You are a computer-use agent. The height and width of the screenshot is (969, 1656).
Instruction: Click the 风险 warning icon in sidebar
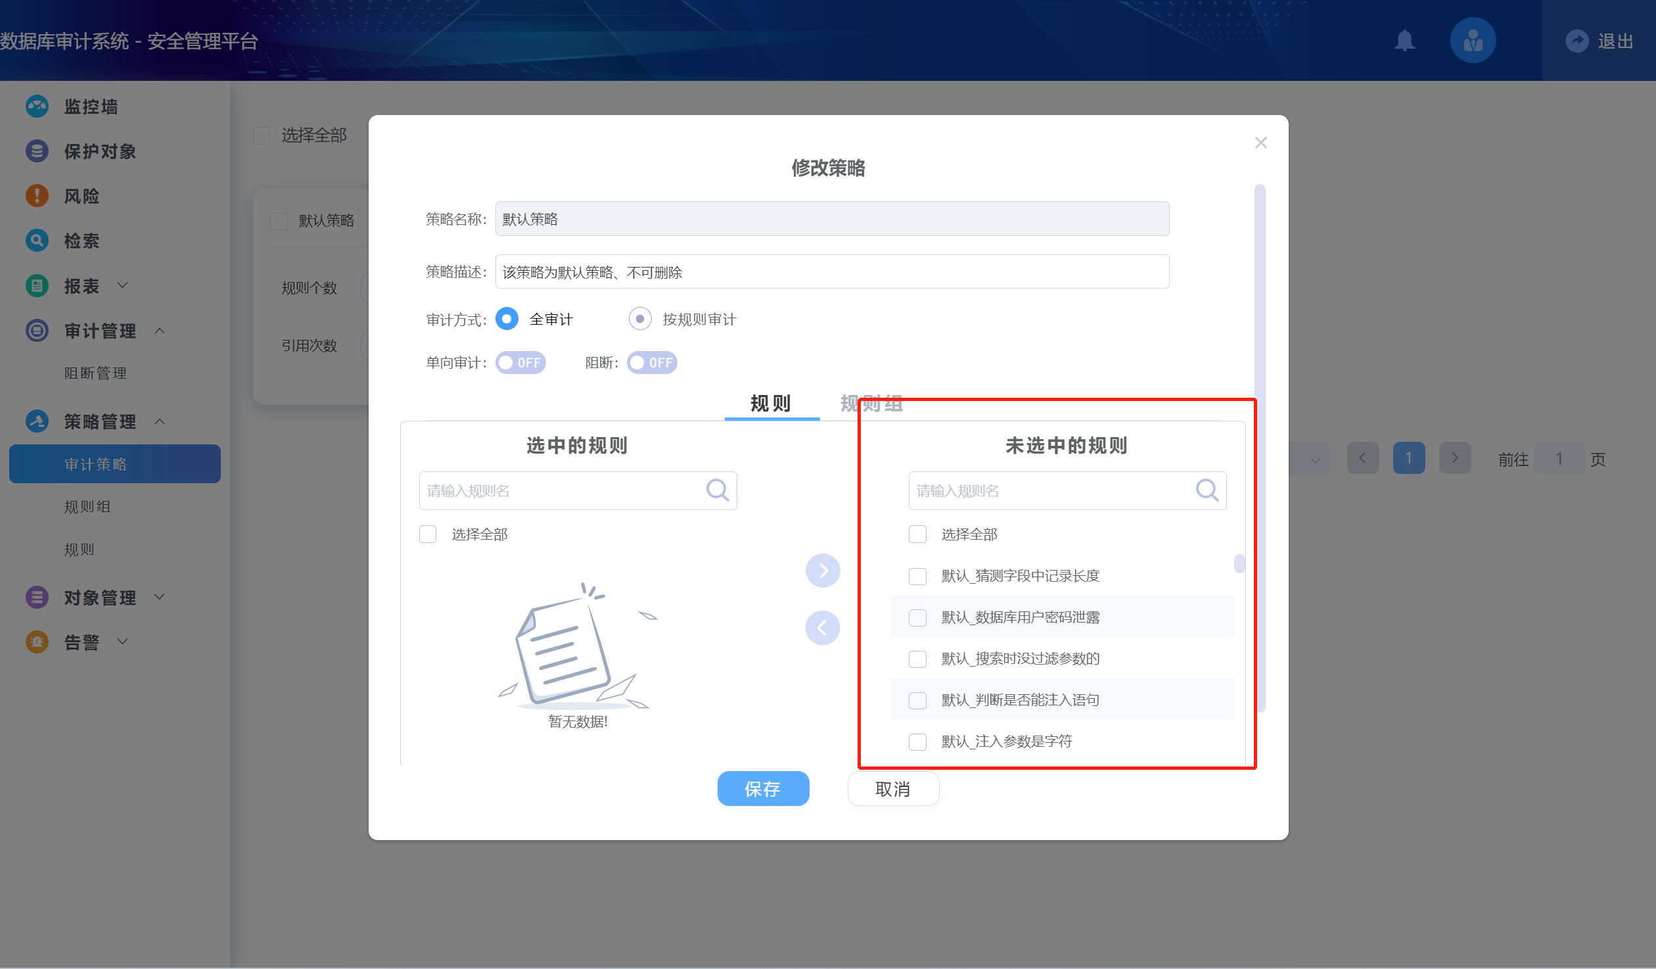(x=37, y=196)
